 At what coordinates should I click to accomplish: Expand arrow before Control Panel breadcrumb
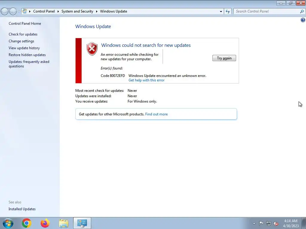[30, 12]
